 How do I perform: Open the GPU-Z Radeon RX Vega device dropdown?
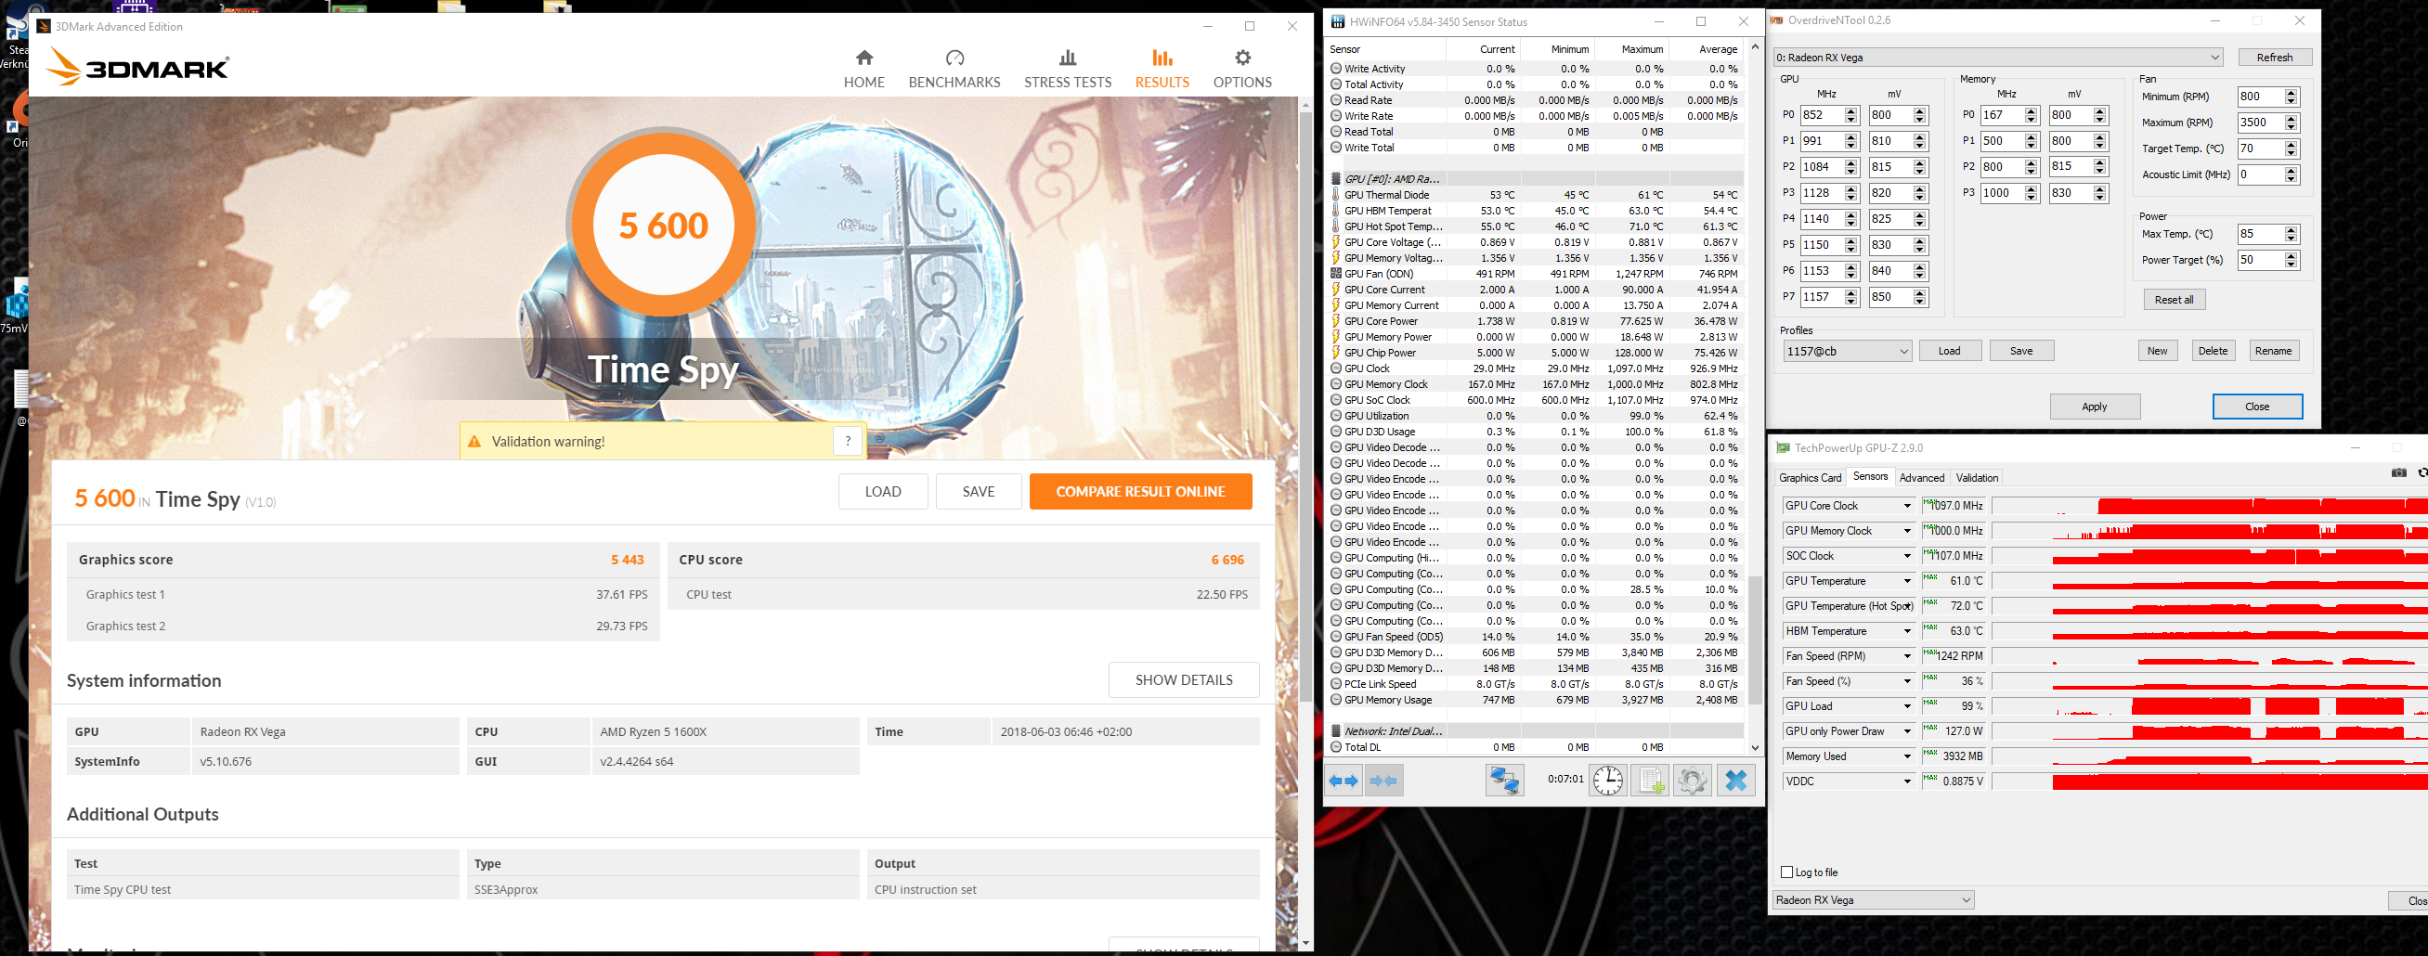(1872, 899)
